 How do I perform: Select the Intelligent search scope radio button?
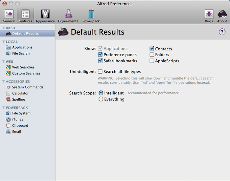tap(101, 93)
